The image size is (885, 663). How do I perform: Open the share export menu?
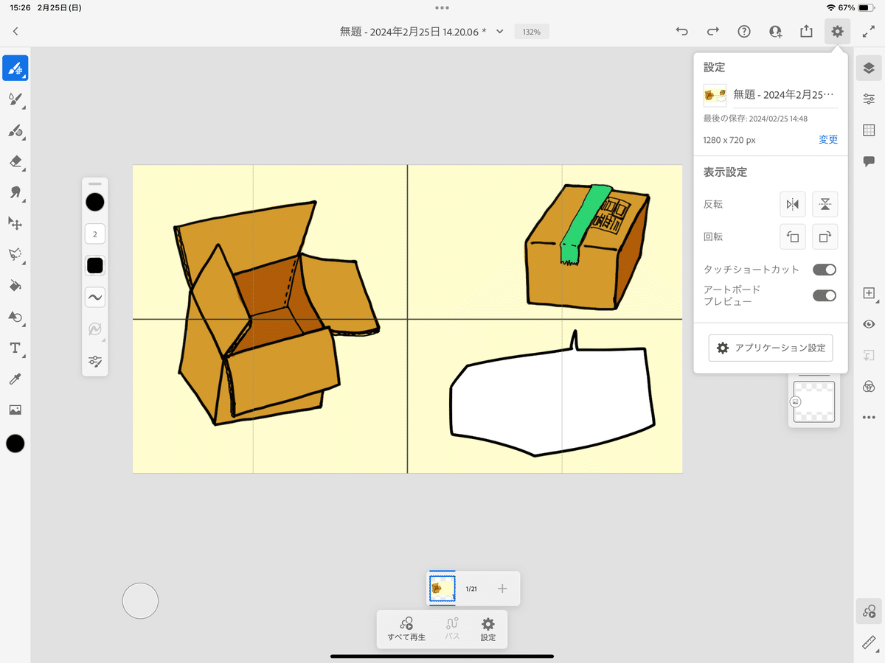[x=806, y=31]
